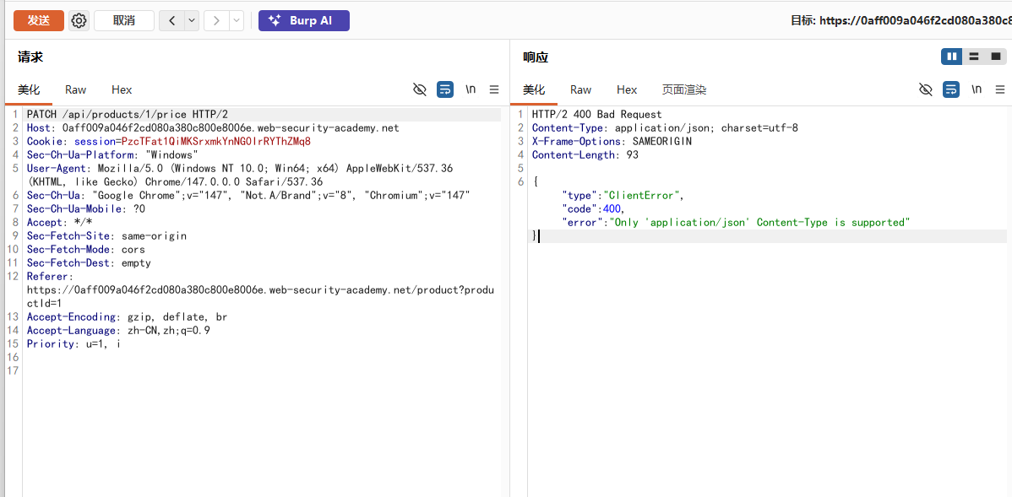
Task: Click the PATCH /api/products/1/price request line
Action: point(128,114)
